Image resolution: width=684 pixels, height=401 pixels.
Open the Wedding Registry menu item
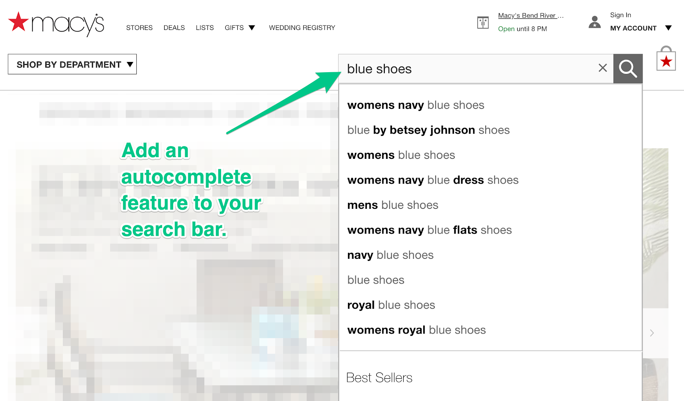(302, 28)
